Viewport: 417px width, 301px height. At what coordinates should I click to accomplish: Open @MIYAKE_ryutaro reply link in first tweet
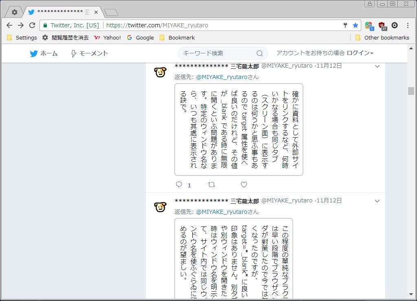[x=222, y=77]
